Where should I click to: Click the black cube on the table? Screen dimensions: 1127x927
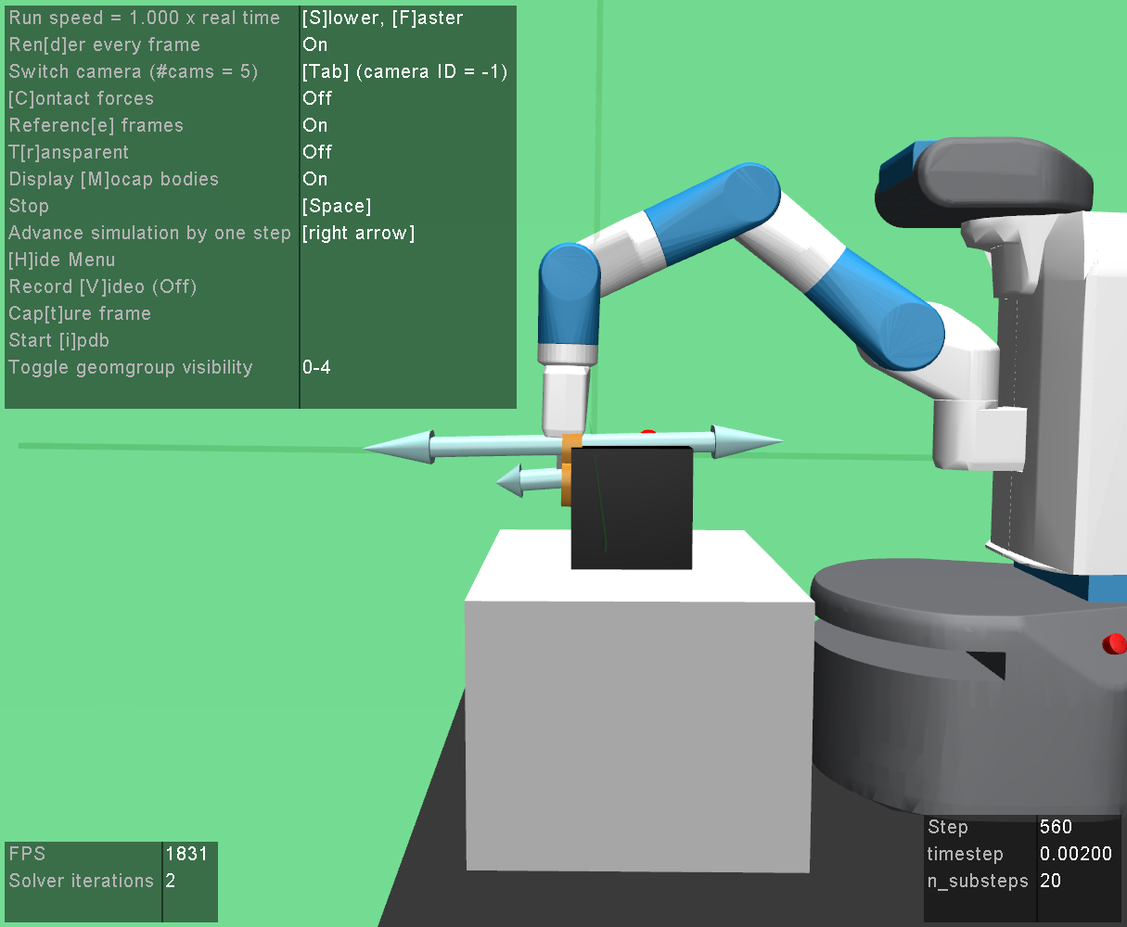click(x=632, y=508)
